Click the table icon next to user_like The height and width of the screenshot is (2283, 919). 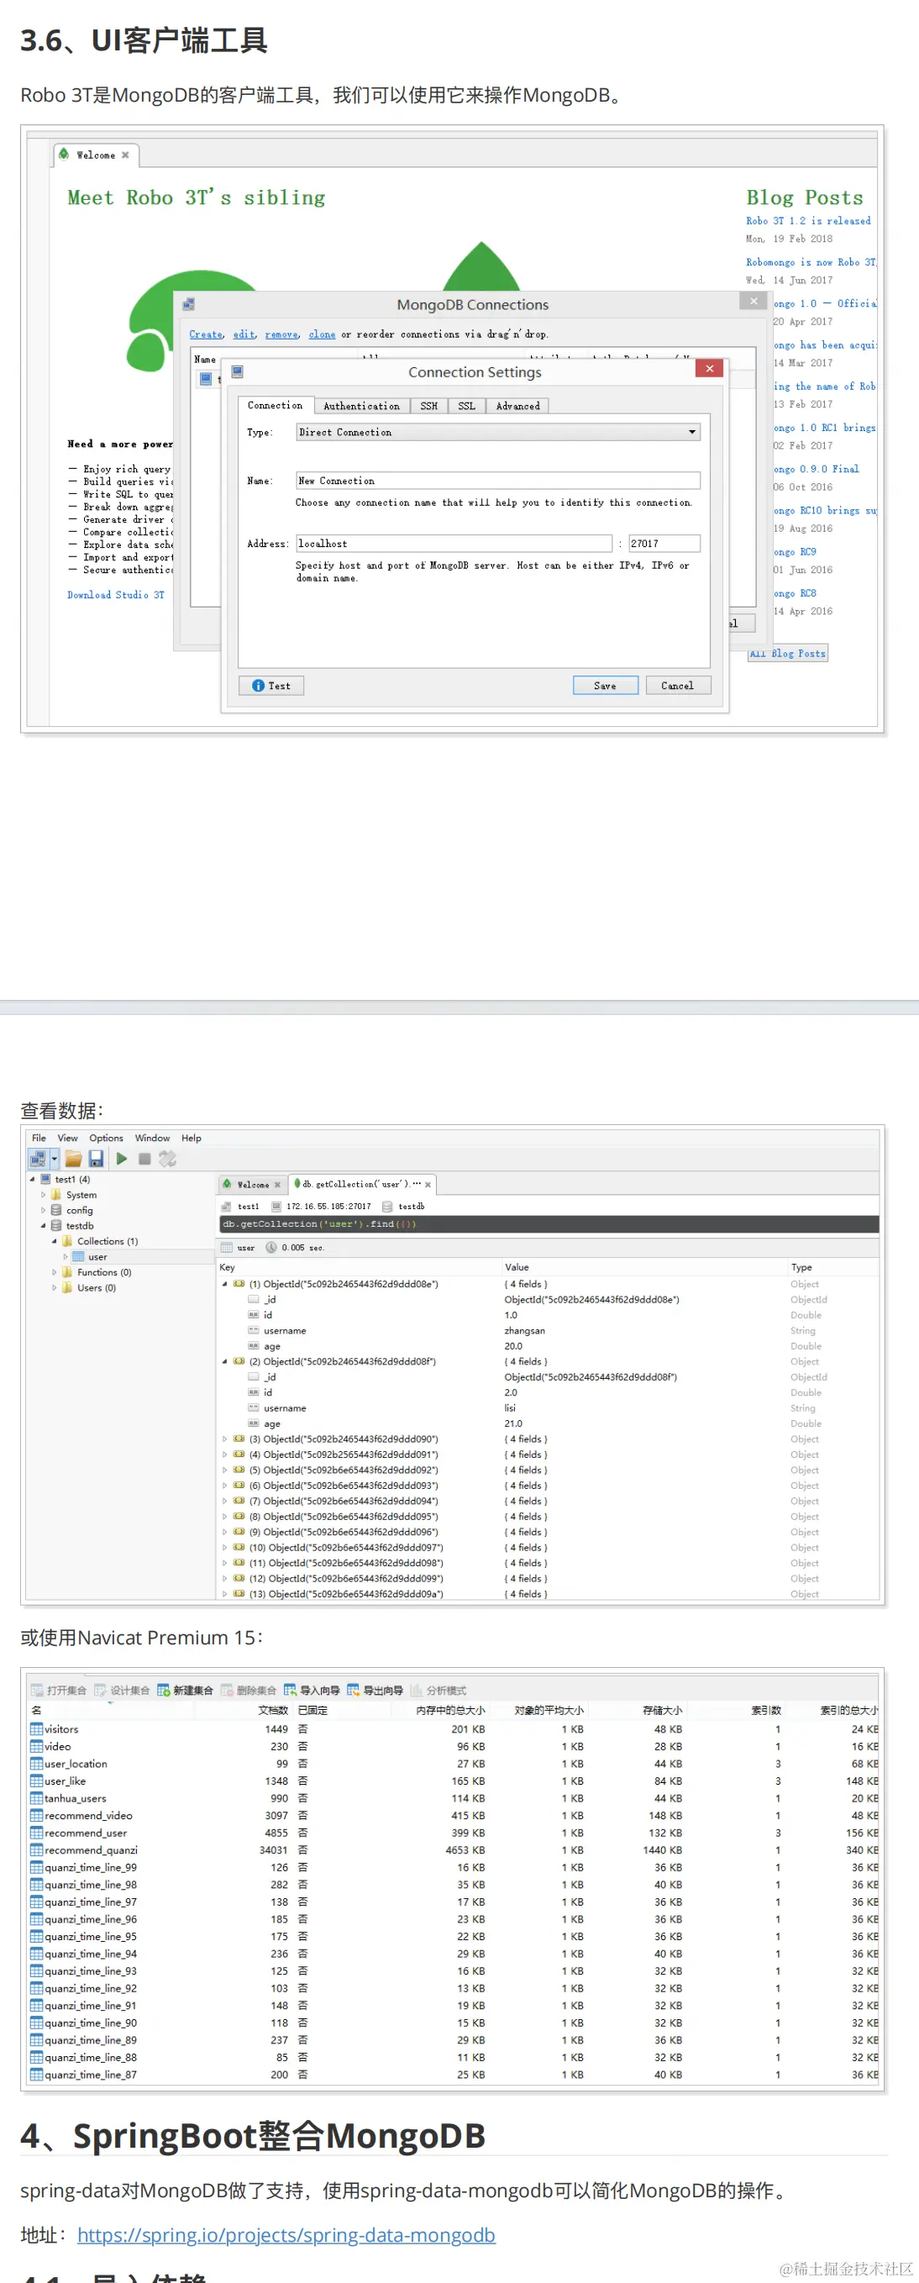tap(36, 1781)
